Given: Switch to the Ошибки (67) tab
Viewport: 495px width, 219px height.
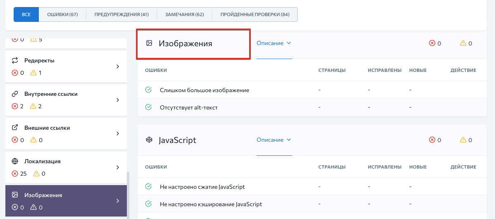Looking at the screenshot, I should click(x=62, y=14).
